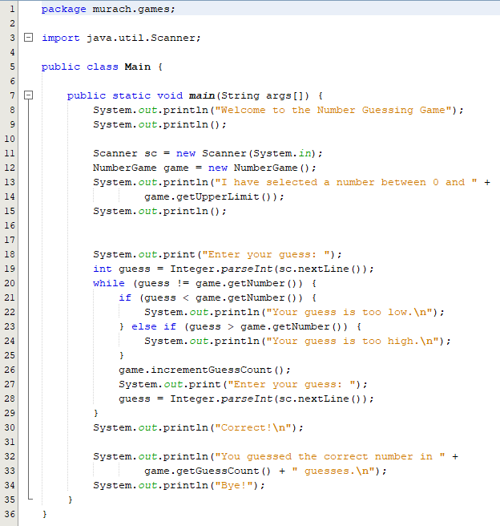The width and height of the screenshot is (500, 526).
Task: Click line number 1 in gutter
Action: 12,9
